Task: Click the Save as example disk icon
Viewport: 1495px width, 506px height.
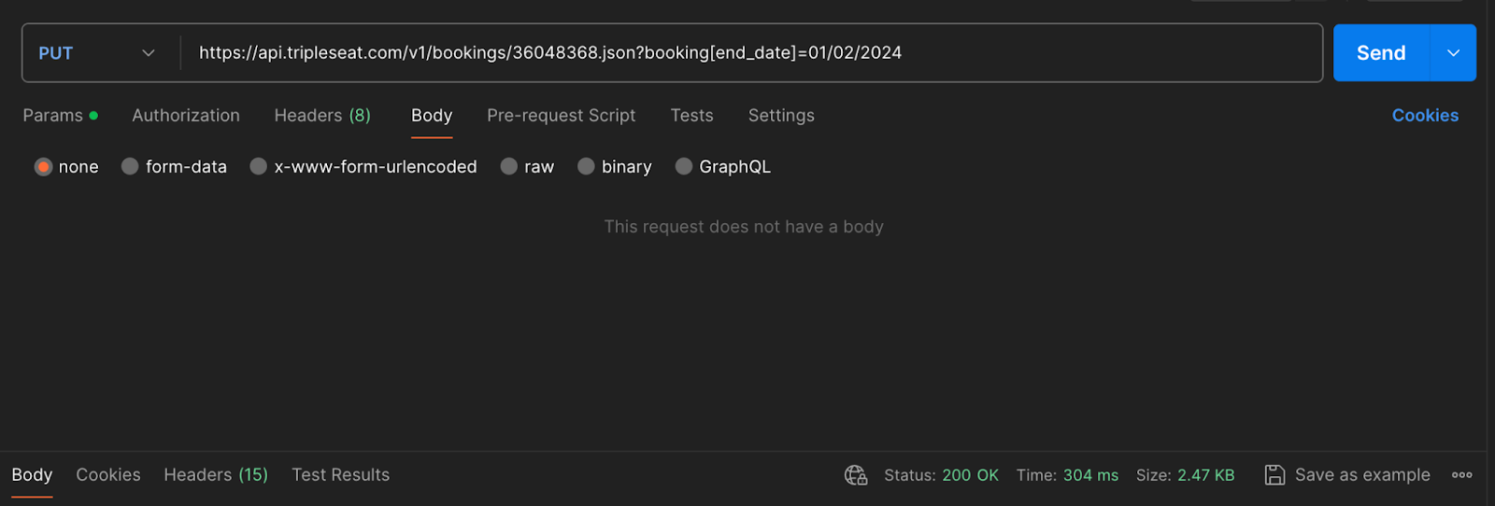Action: click(x=1274, y=475)
